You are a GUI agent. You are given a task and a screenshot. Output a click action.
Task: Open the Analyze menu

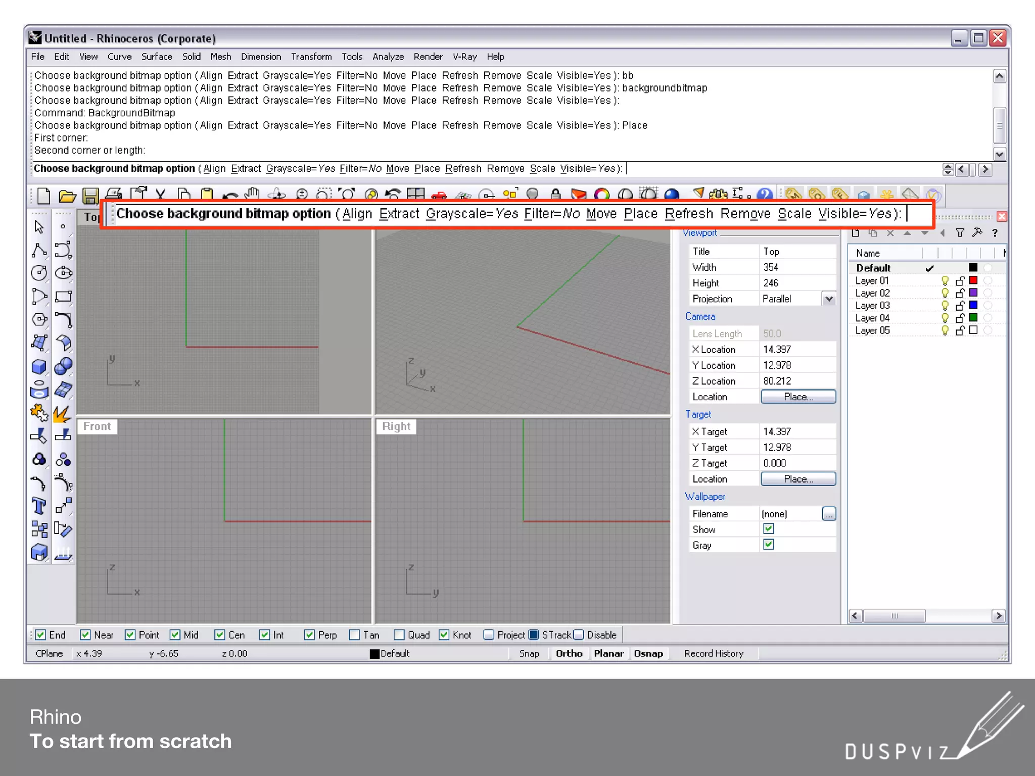coord(388,57)
